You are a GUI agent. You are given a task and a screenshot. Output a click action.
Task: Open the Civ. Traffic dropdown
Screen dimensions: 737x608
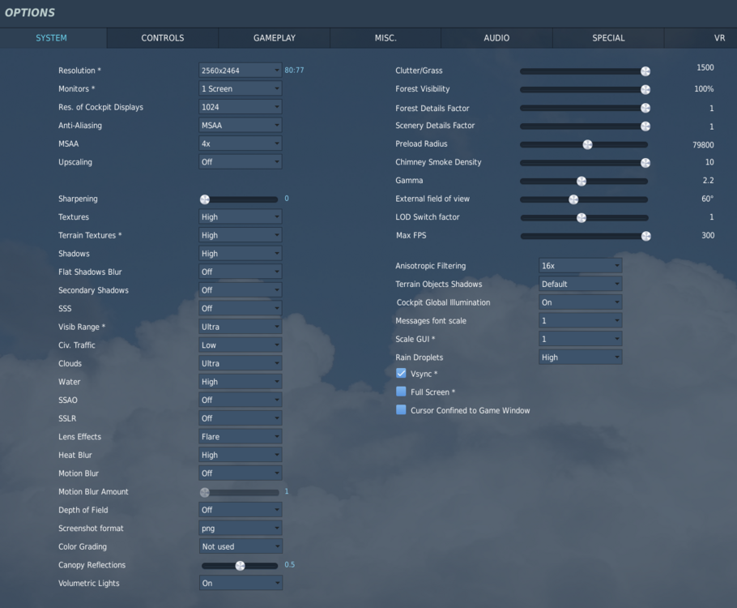click(x=241, y=345)
